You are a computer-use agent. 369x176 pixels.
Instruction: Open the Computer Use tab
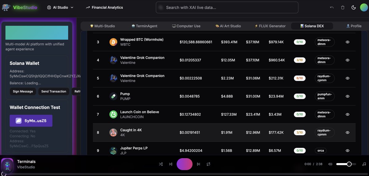(x=186, y=26)
